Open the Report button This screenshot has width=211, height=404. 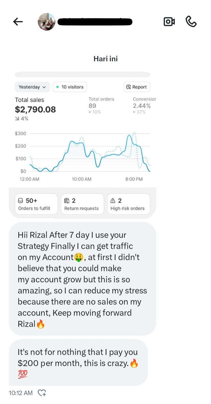coord(137,87)
